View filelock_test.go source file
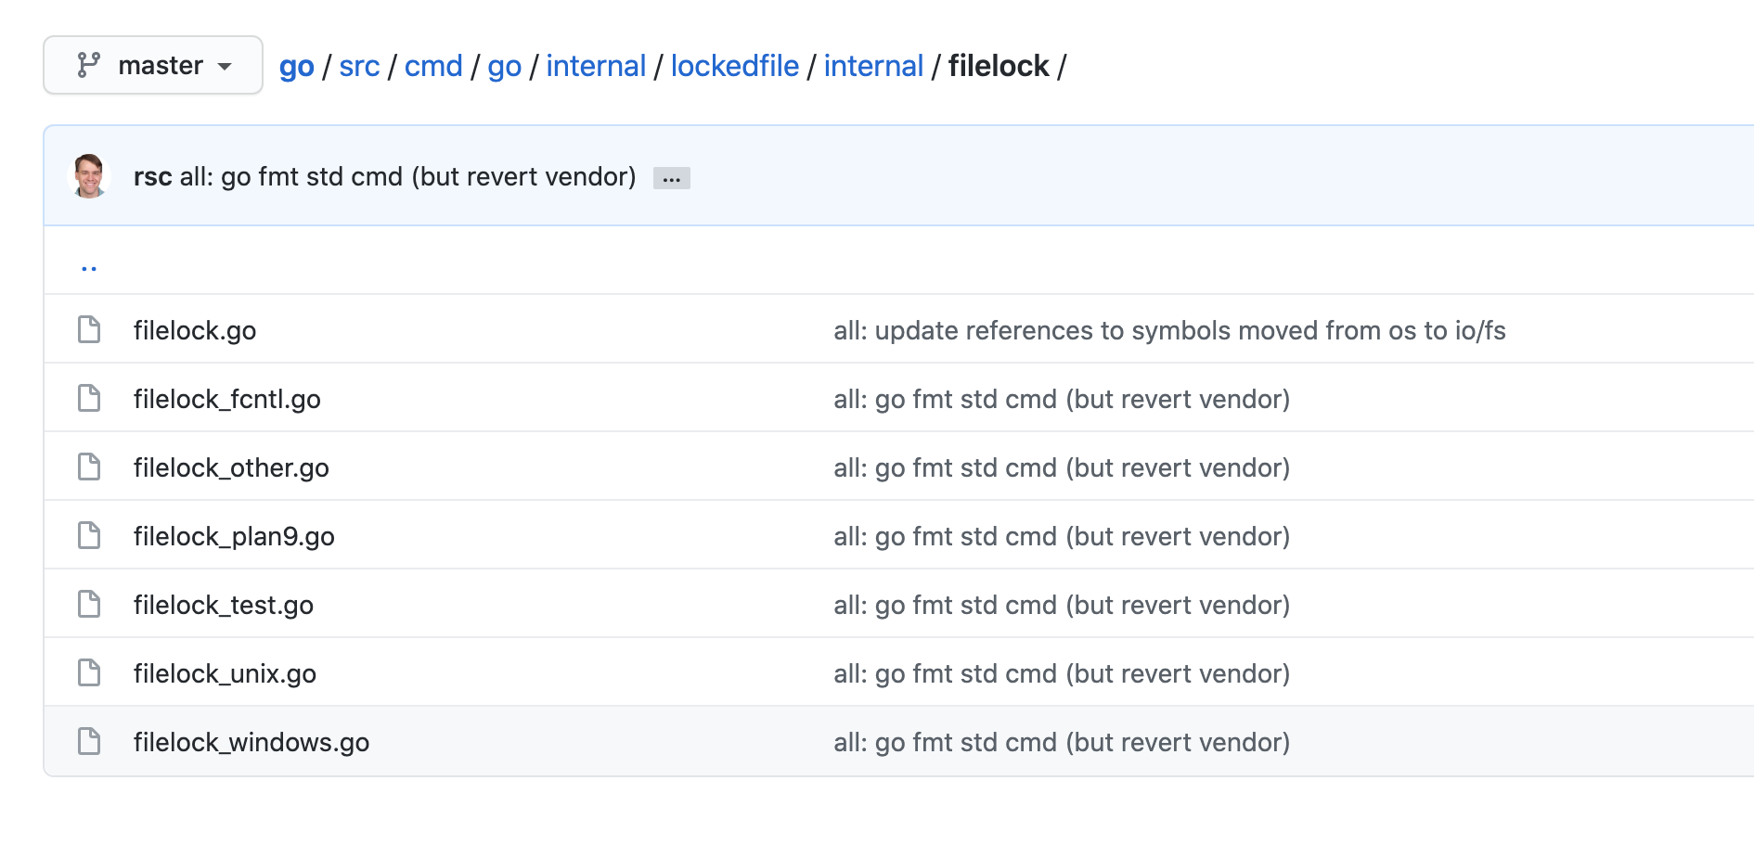 [224, 605]
